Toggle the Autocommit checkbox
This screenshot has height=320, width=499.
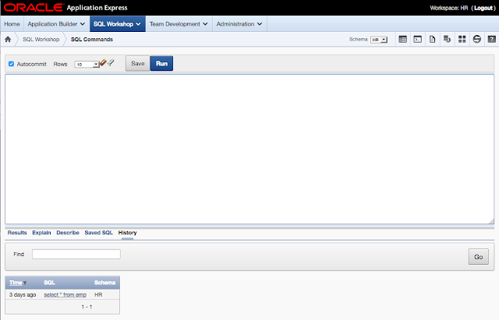pos(12,64)
